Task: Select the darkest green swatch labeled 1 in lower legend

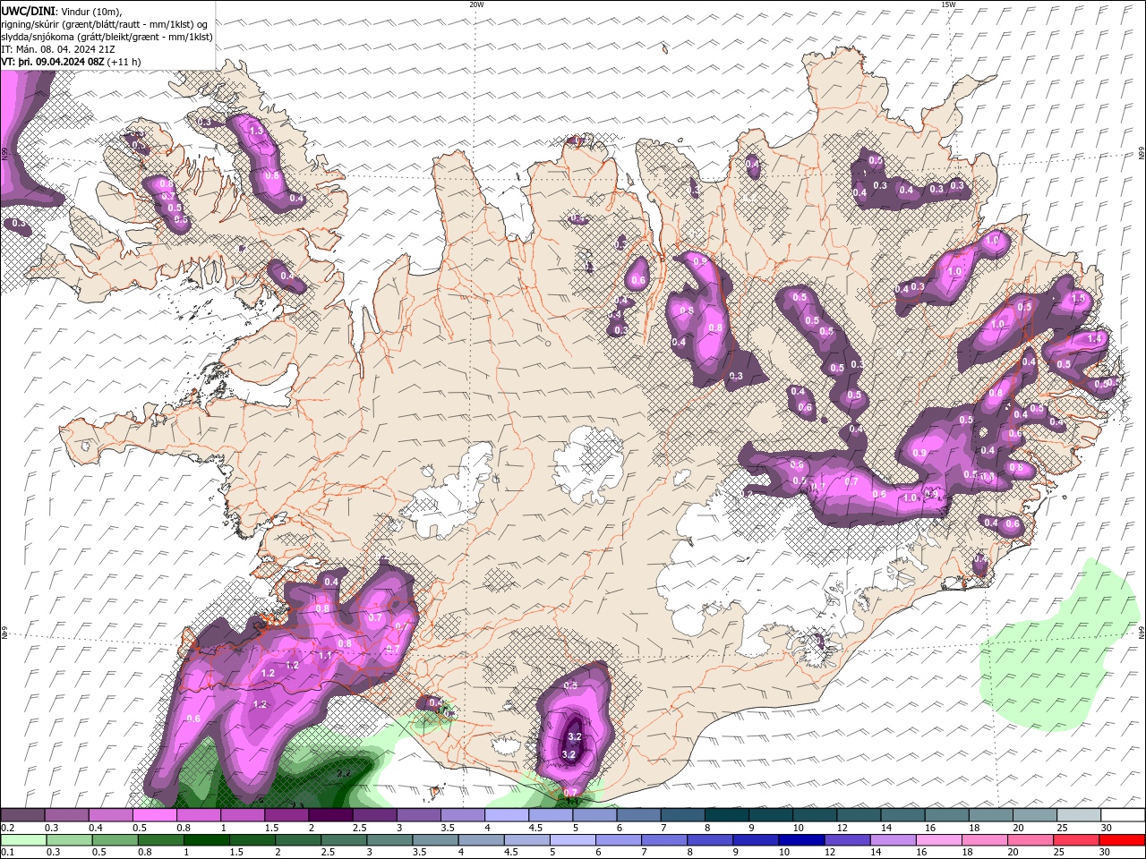Action: [207, 840]
